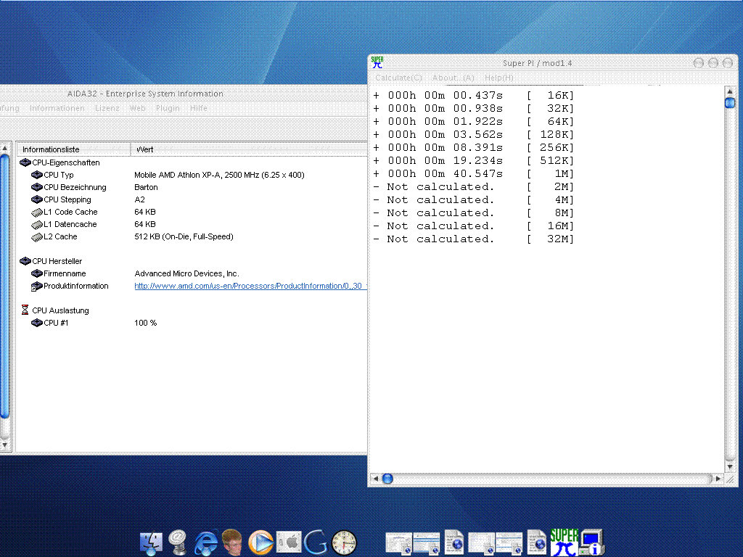Open Lizenz menu in AIDA32
The height and width of the screenshot is (557, 743).
click(107, 108)
